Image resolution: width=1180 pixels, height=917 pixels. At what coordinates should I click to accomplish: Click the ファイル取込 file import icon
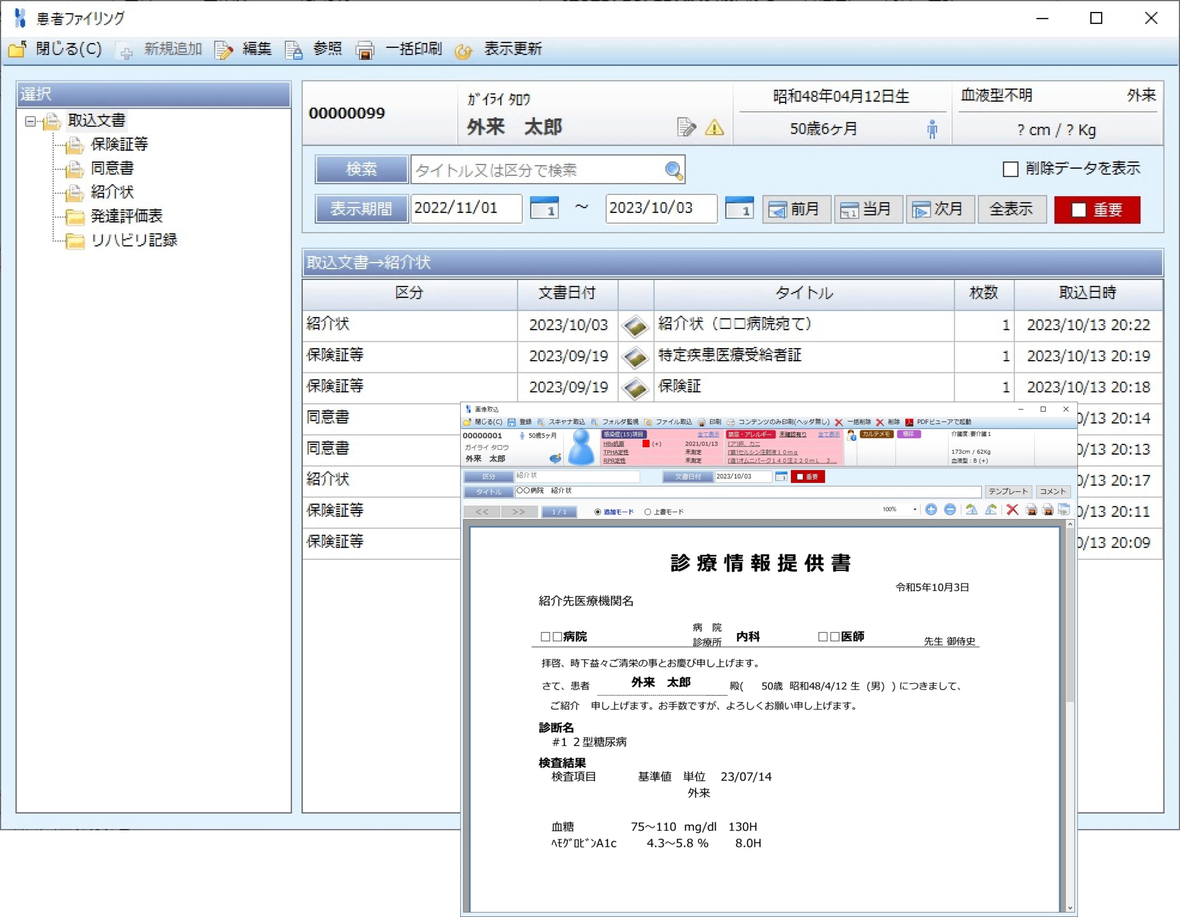point(673,422)
